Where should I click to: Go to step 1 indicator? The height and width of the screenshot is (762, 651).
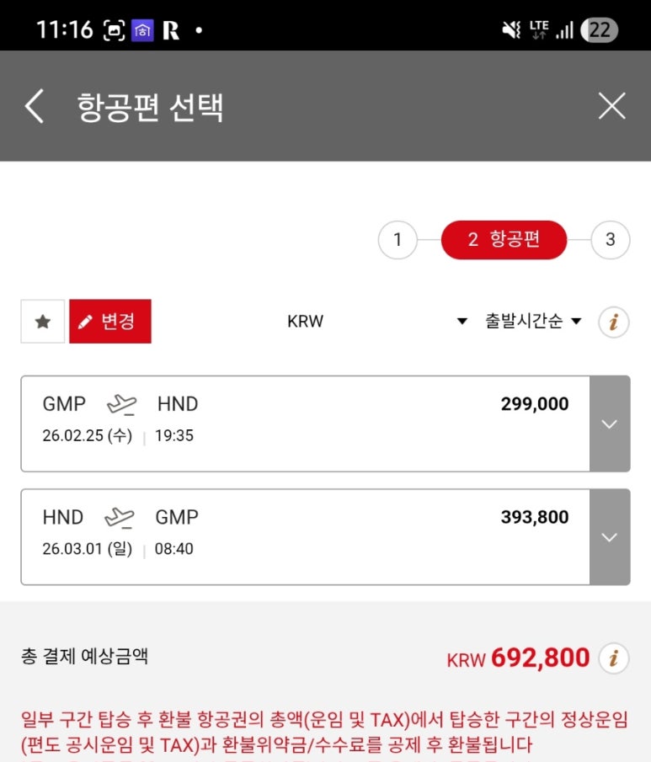pyautogui.click(x=398, y=240)
